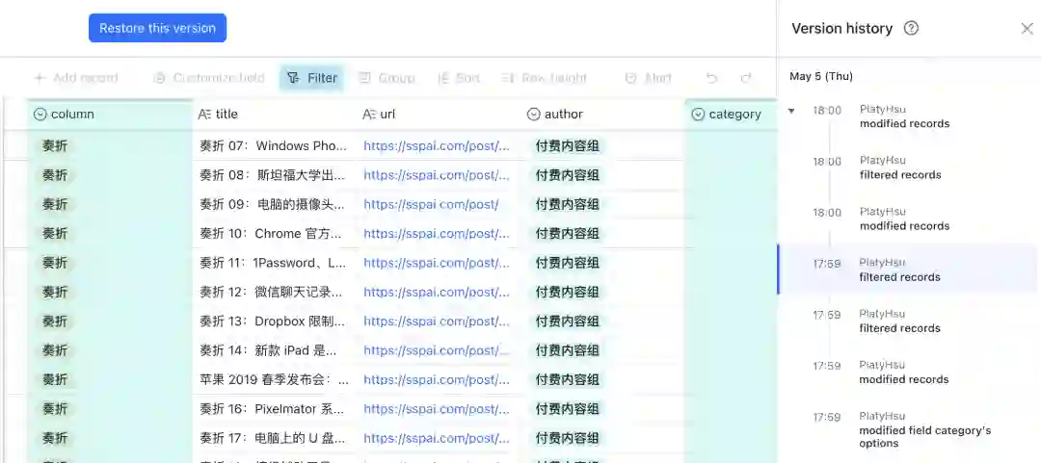1041x463 pixels.
Task: Select the highlighted 17:59 filtered records version
Action: 906,270
